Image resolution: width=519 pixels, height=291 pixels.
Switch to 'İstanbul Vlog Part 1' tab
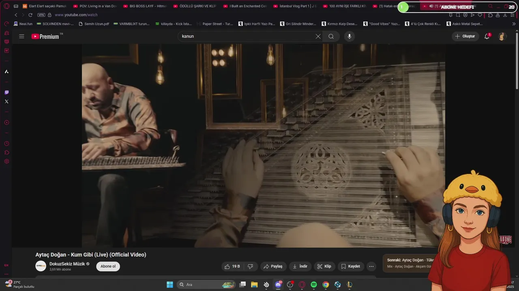(295, 6)
